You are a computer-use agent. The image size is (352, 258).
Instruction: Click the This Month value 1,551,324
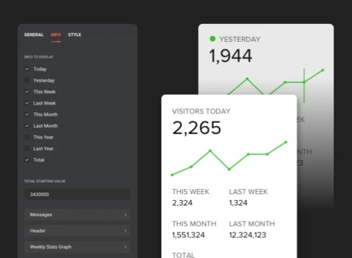[189, 235]
